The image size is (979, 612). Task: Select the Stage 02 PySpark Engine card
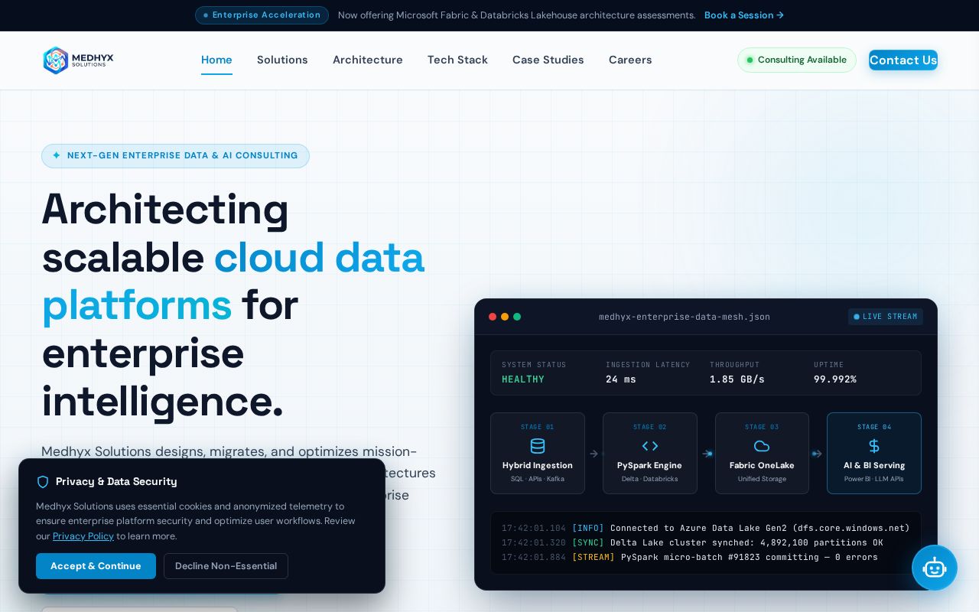pyautogui.click(x=650, y=454)
